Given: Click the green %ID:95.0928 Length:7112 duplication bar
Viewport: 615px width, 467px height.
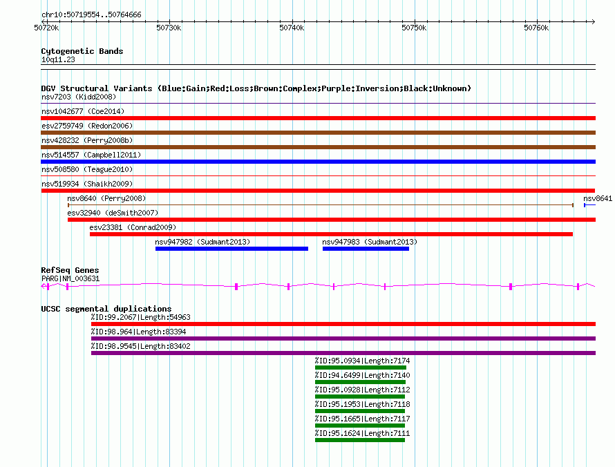Looking at the screenshot, I should pos(359,397).
